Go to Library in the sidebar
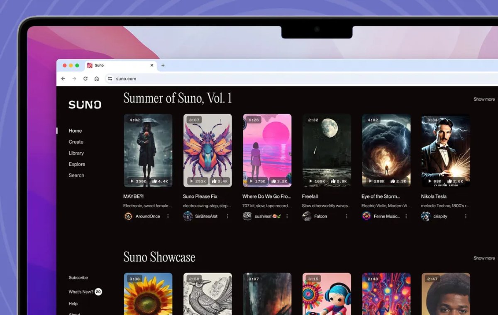Screen dimensions: 498x315 tap(76, 153)
